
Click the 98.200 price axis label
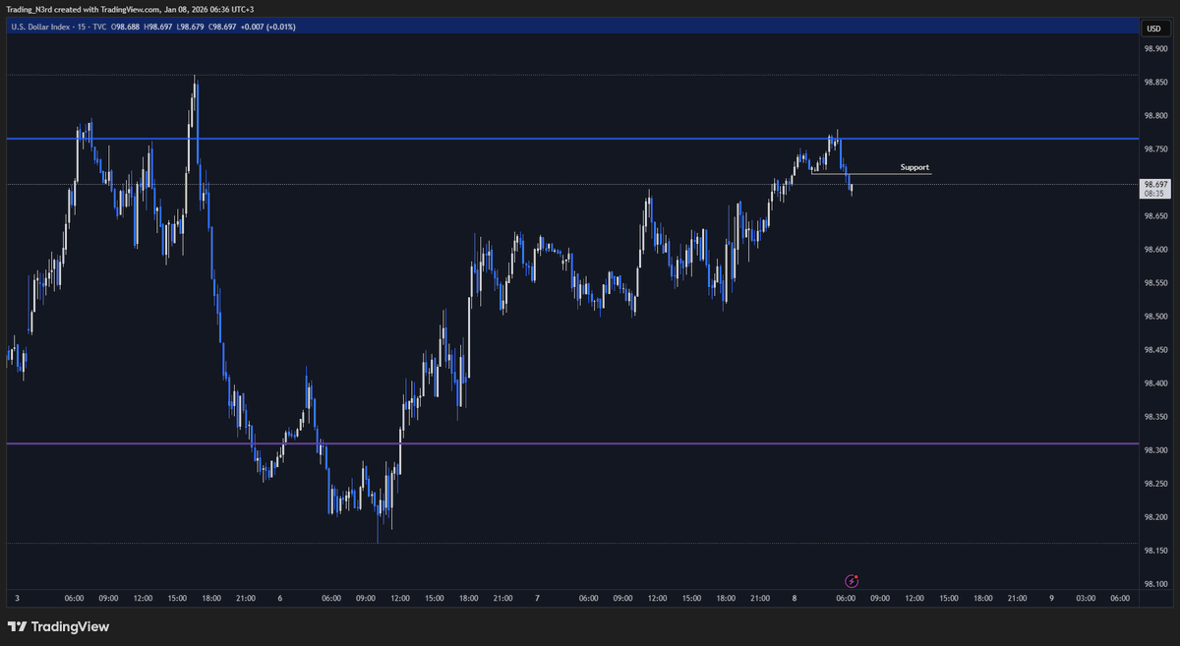coord(1155,516)
